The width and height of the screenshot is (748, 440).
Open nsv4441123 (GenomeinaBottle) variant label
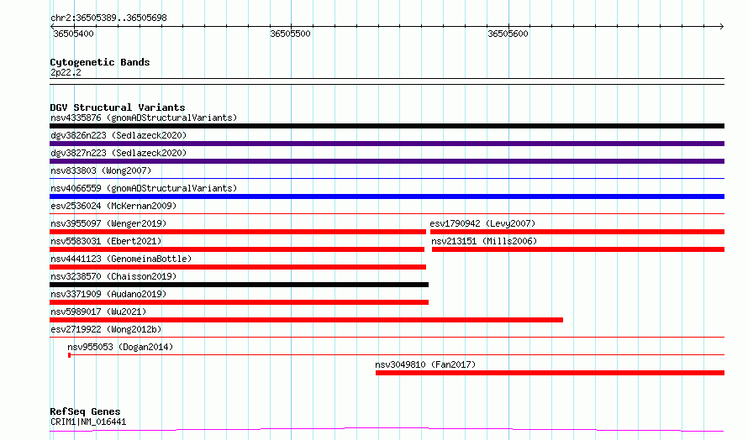coord(121,259)
